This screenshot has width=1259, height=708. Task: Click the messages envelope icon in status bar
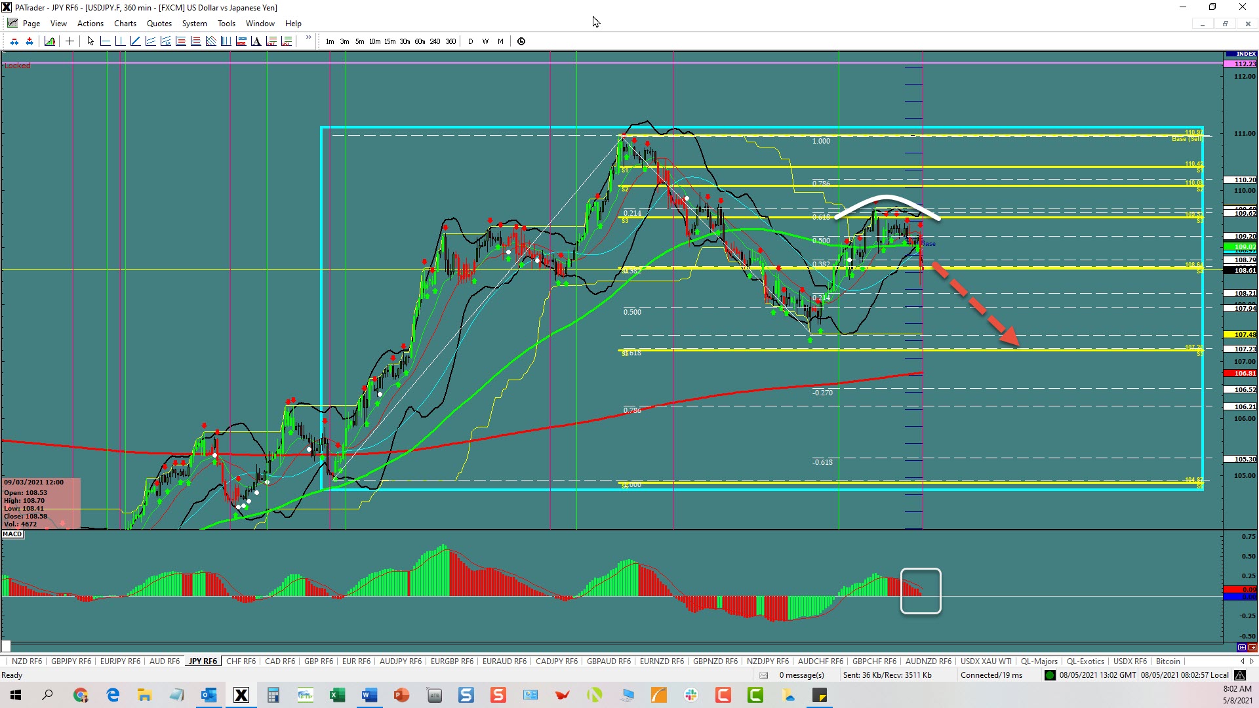pos(763,675)
